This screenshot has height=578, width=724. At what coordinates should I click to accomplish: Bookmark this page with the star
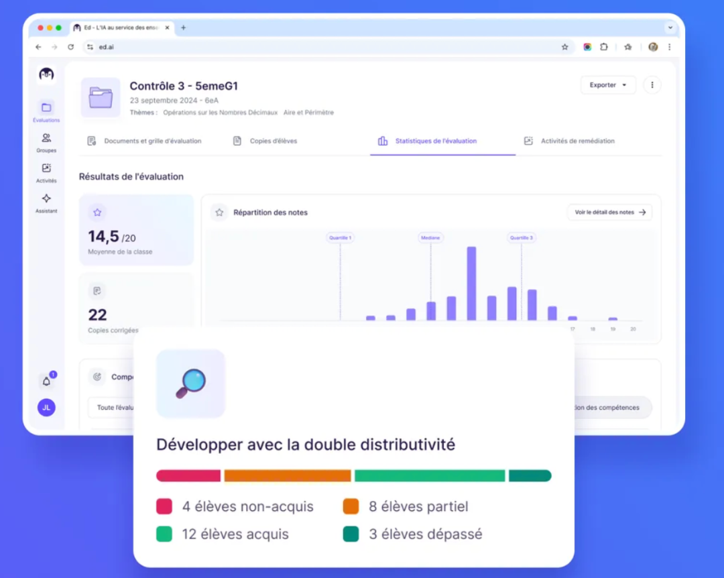pyautogui.click(x=564, y=47)
